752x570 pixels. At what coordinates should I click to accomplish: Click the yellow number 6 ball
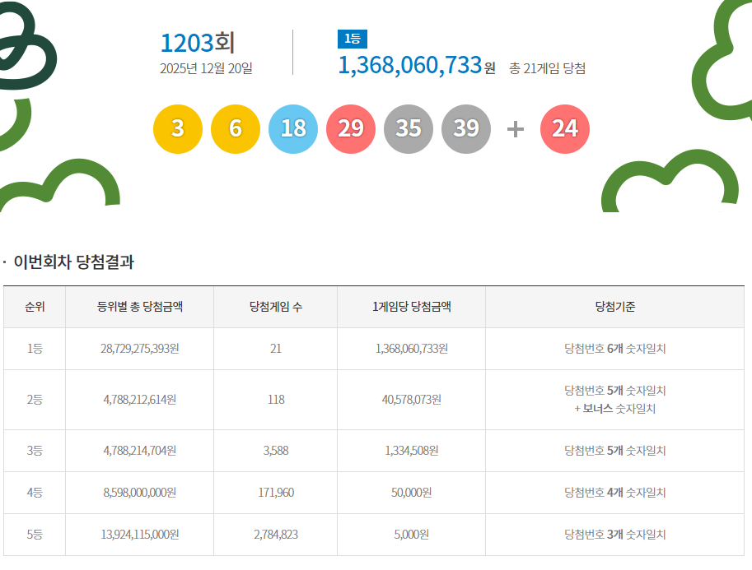coord(236,129)
